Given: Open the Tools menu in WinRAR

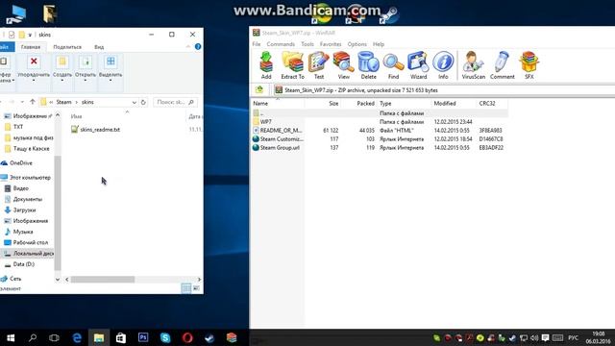Looking at the screenshot, I should (x=307, y=44).
